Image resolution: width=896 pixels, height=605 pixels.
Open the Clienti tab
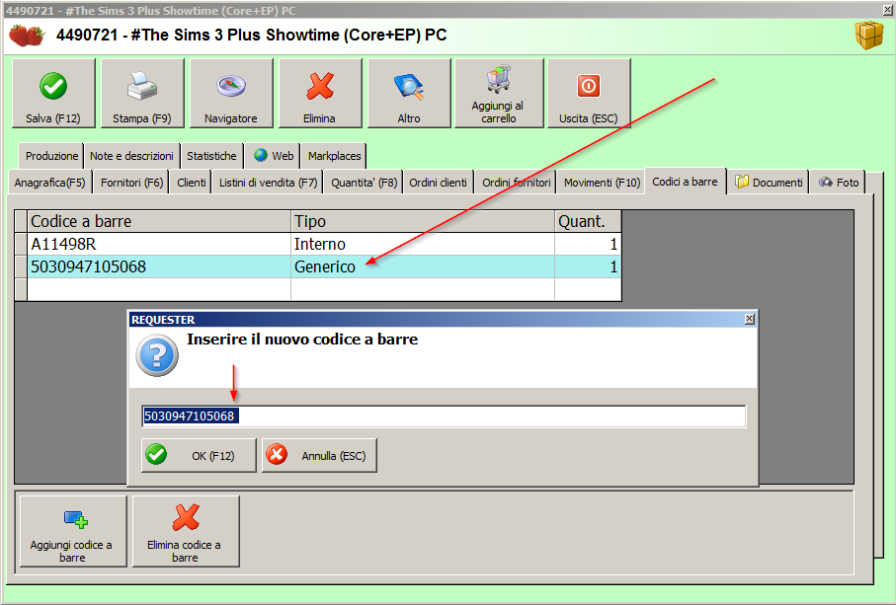191,183
